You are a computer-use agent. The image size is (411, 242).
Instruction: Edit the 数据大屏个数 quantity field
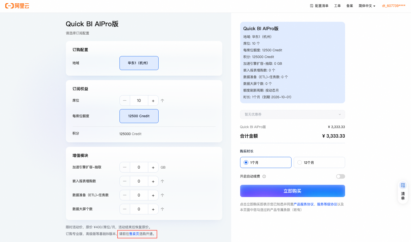pyautogui.click(x=139, y=209)
